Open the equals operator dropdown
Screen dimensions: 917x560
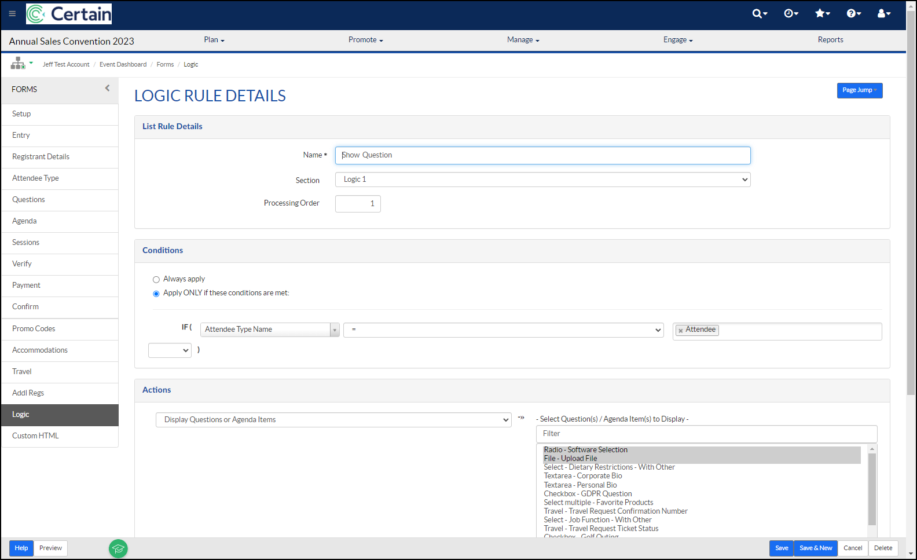coord(504,330)
